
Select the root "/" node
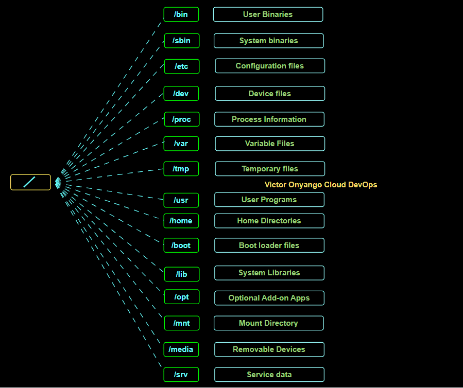click(x=30, y=182)
